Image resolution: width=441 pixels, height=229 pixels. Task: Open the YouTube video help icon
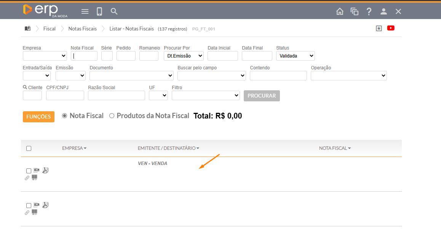coord(391,28)
